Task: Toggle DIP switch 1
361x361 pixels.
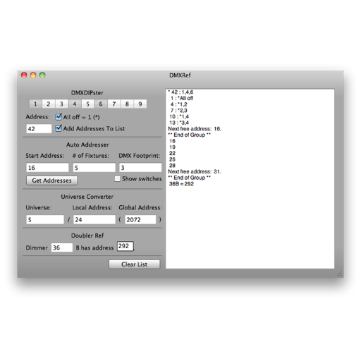Action: click(35, 104)
